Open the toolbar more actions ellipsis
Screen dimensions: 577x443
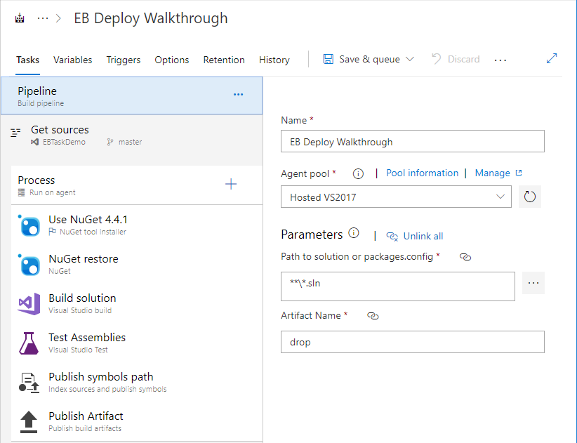(500, 60)
